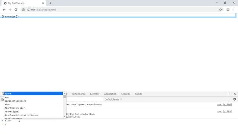Open the Chrome profile avatar
Screen dimensions: 238x134
tap(228, 10)
